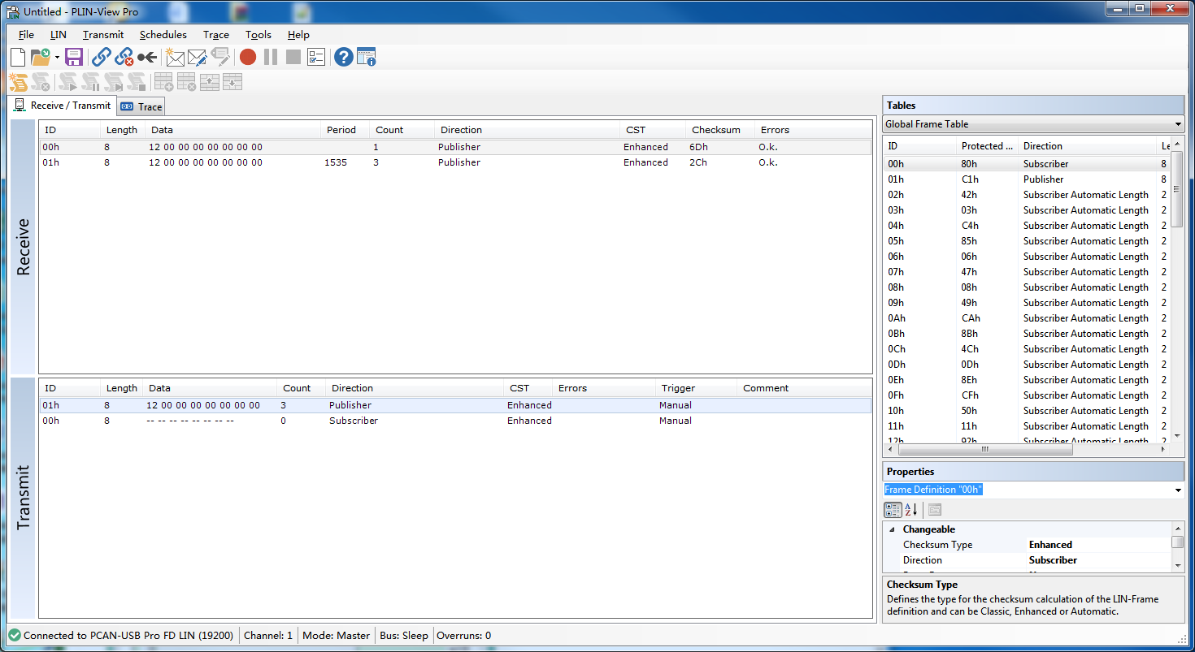Open the Global Frame Table dropdown

[x=1178, y=124]
